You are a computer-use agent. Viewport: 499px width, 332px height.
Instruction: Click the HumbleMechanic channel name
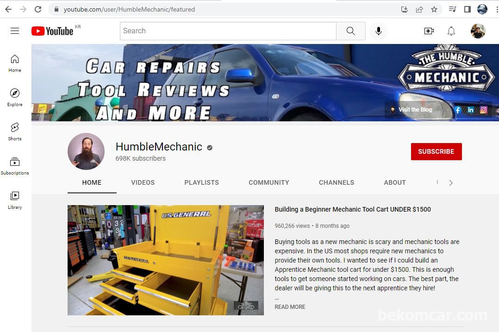[x=159, y=147]
